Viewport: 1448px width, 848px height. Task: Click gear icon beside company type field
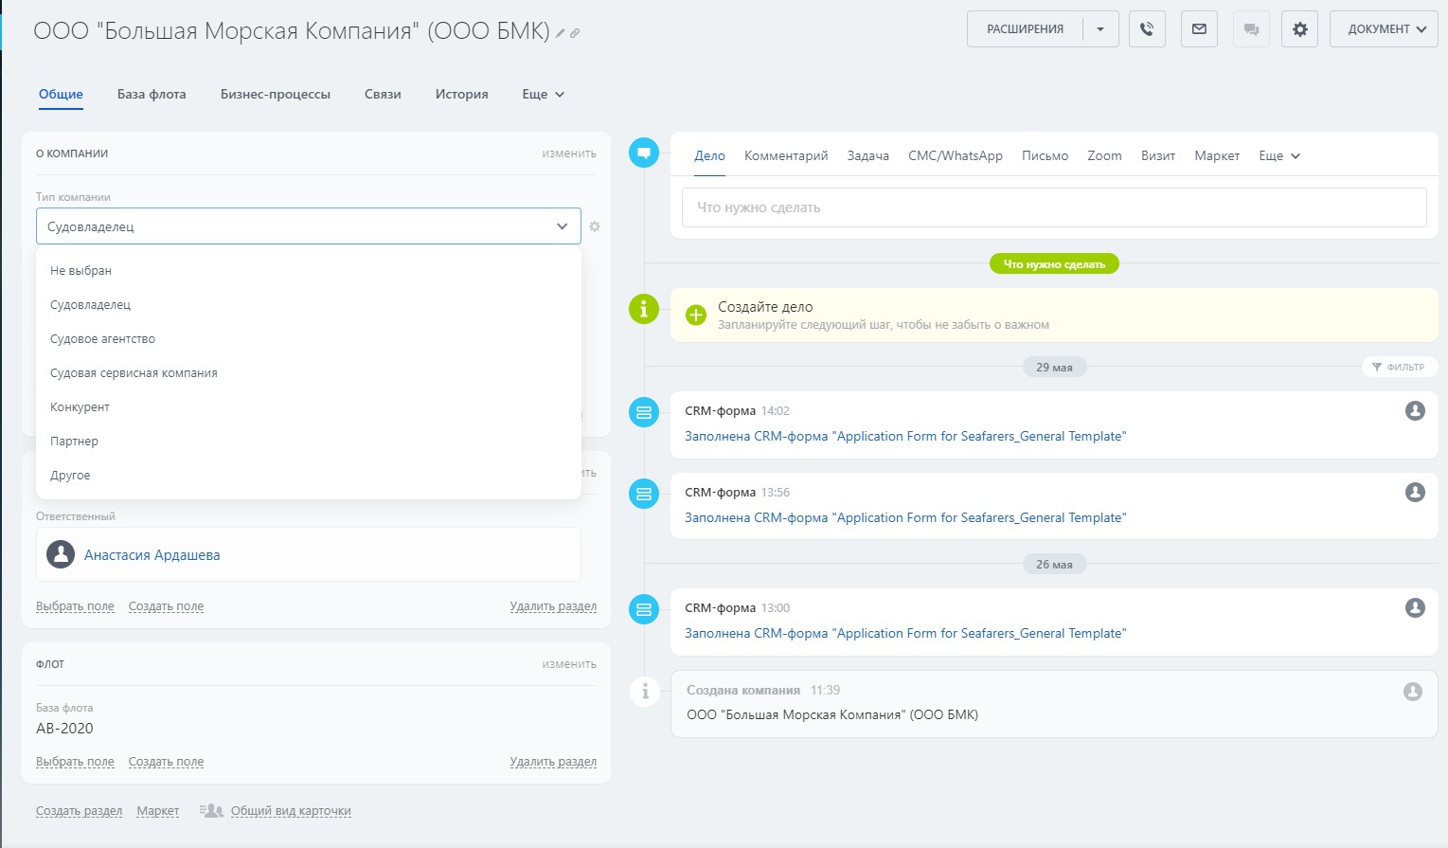coord(595,226)
